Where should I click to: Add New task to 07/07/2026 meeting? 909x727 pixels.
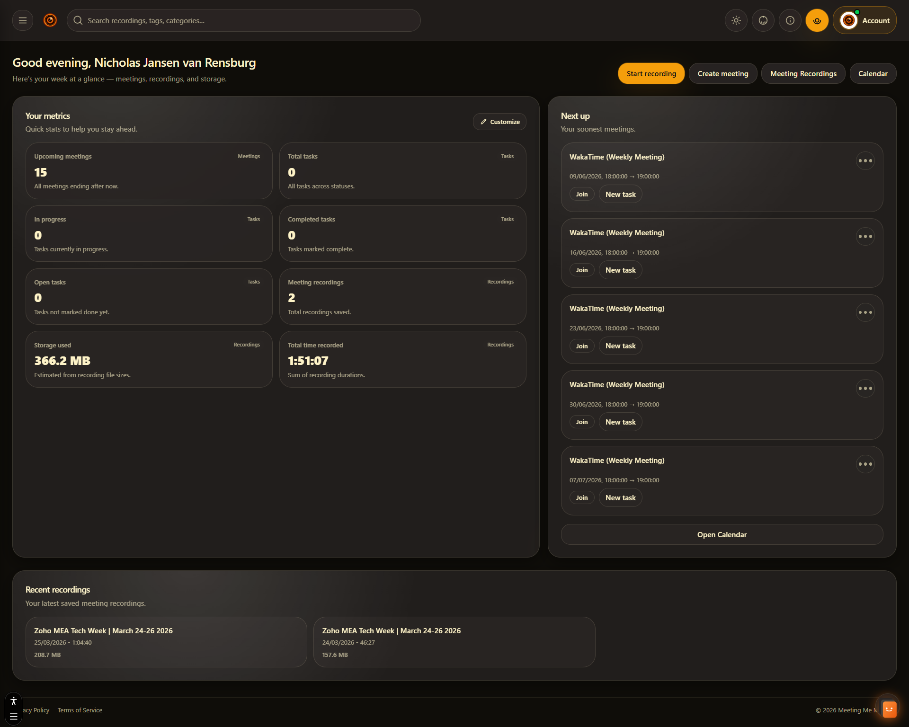click(620, 497)
